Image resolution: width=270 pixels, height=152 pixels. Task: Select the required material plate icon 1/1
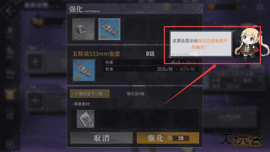[x=86, y=119]
